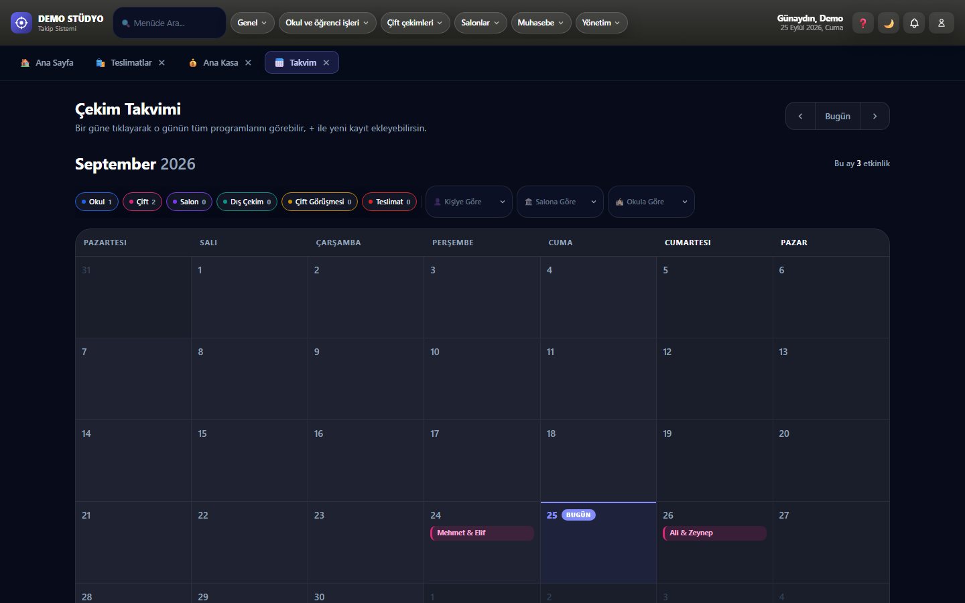Image resolution: width=965 pixels, height=603 pixels.
Task: Open the Kişiye Göre dropdown
Action: point(469,202)
